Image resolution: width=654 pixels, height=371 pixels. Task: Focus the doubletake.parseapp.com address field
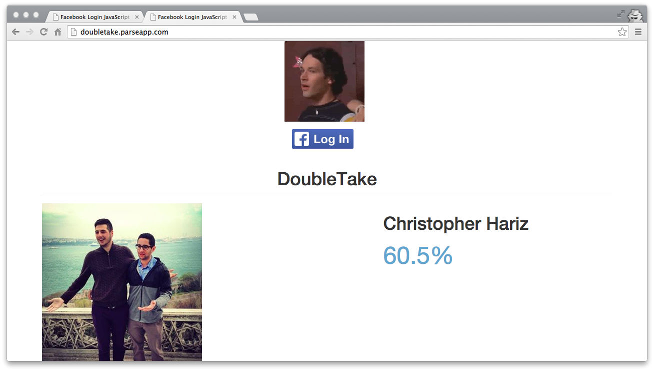(345, 32)
